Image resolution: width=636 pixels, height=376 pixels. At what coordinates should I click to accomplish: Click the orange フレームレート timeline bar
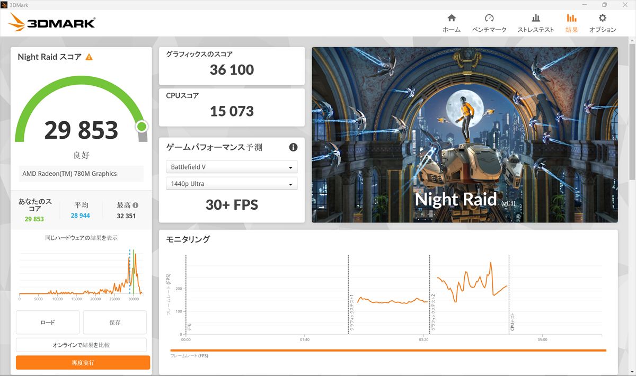[x=388, y=350]
